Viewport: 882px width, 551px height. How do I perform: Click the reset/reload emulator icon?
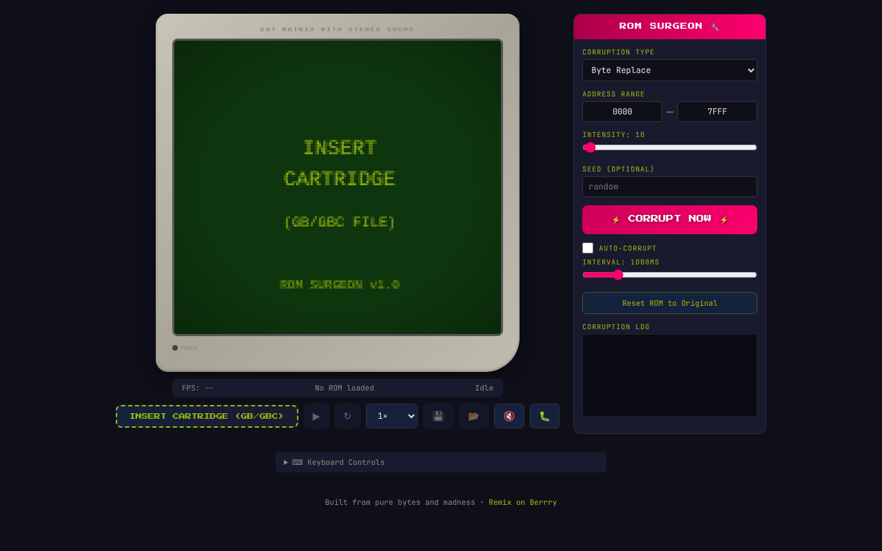point(347,416)
